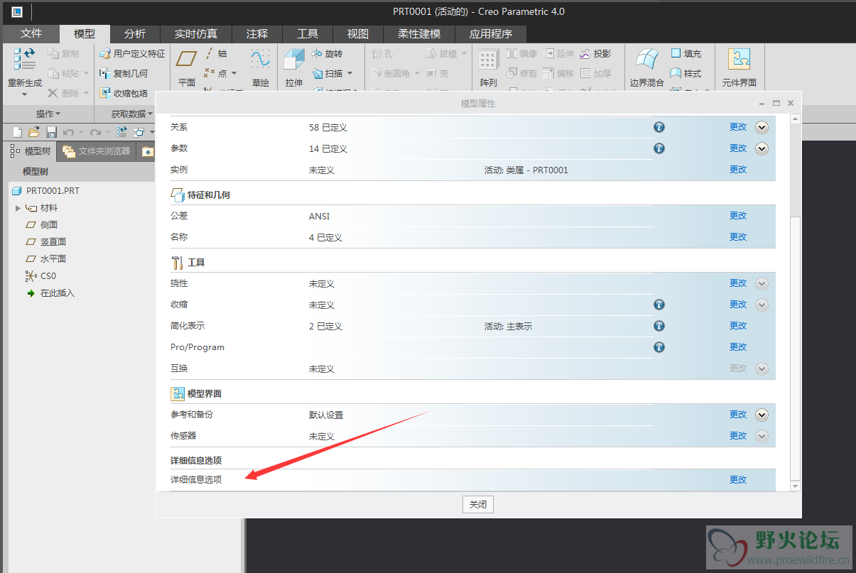The height and width of the screenshot is (573, 856).
Task: Click the 投影 (Project) tool
Action: point(595,53)
